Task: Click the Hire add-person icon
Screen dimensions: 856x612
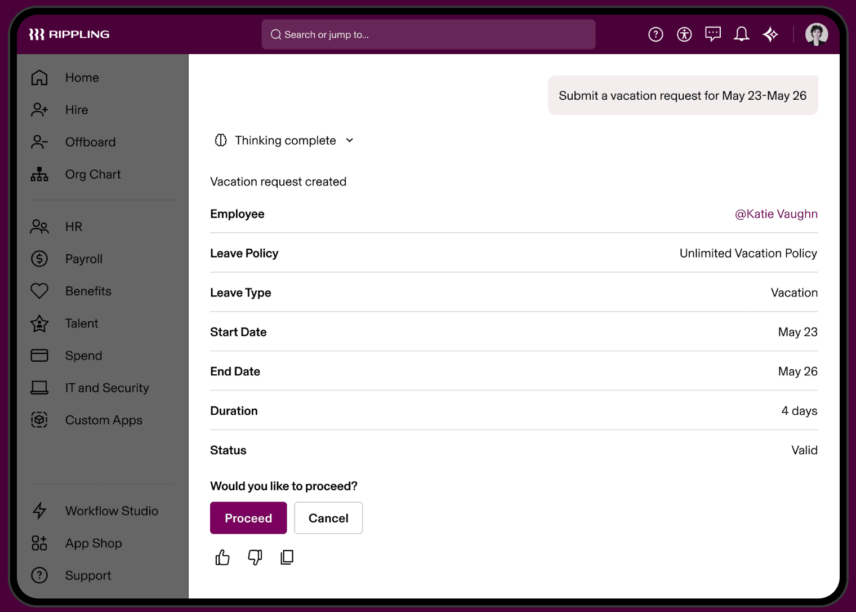Action: pos(39,110)
